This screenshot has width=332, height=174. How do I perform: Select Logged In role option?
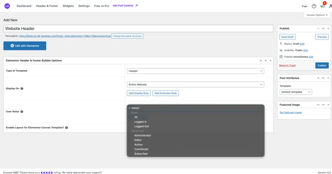pos(196,122)
